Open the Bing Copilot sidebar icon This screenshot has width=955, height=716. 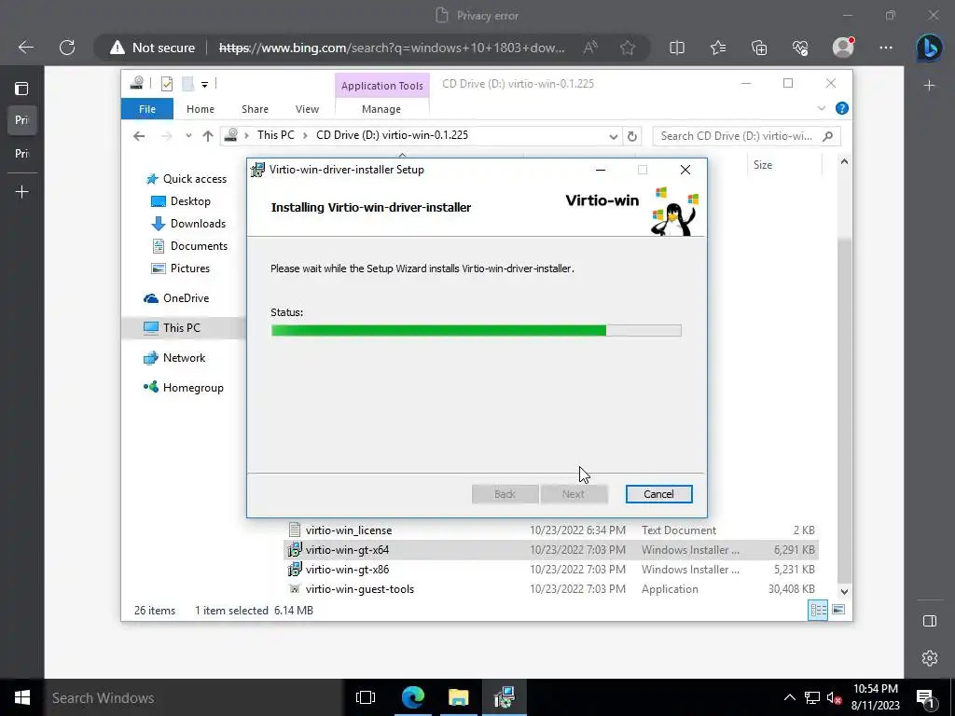coord(930,48)
